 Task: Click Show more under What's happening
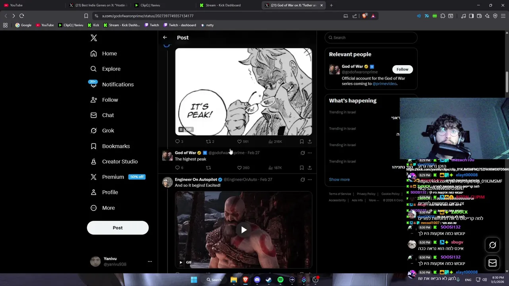click(339, 180)
